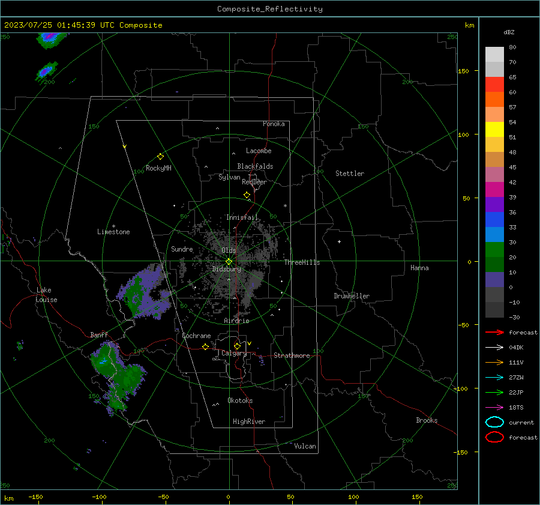Select the white 04DK arrow icon
540x505 pixels.
[494, 348]
